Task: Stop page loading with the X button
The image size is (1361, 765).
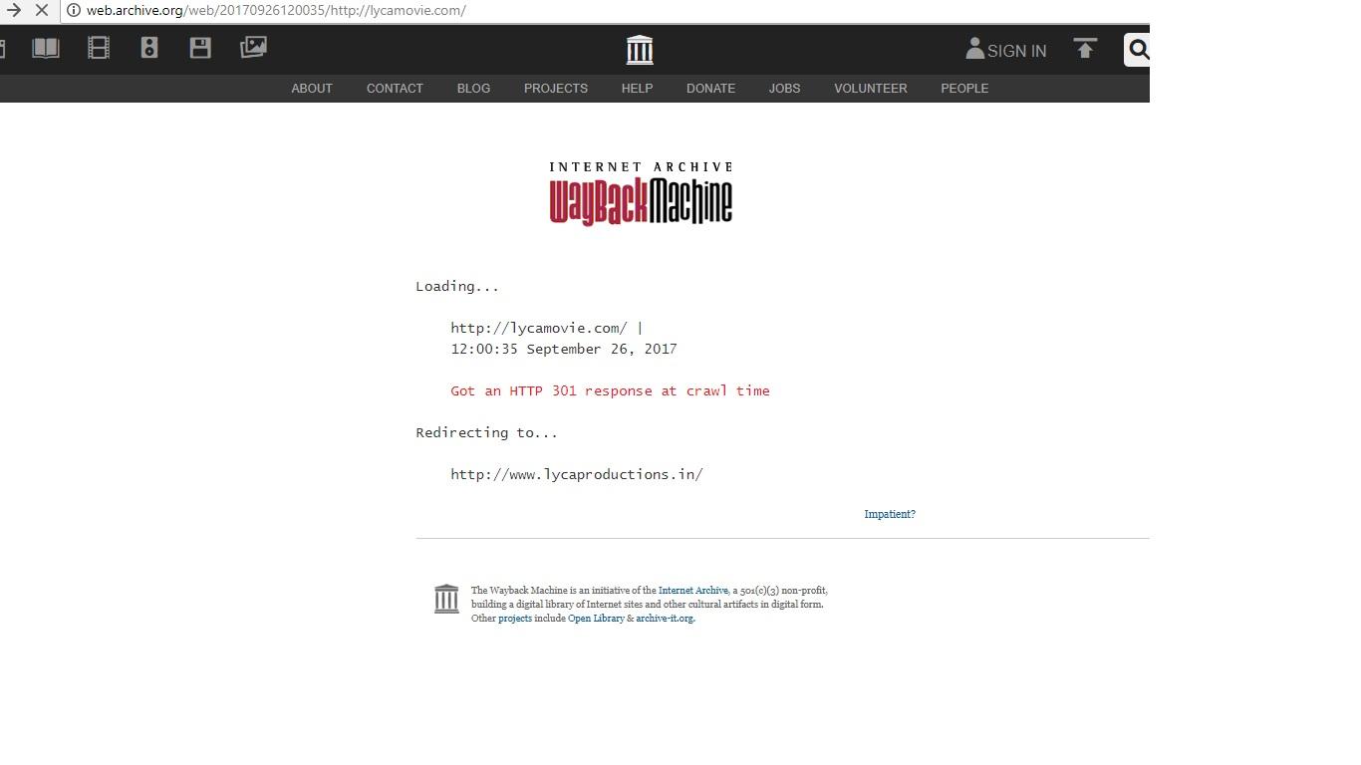Action: (x=42, y=10)
